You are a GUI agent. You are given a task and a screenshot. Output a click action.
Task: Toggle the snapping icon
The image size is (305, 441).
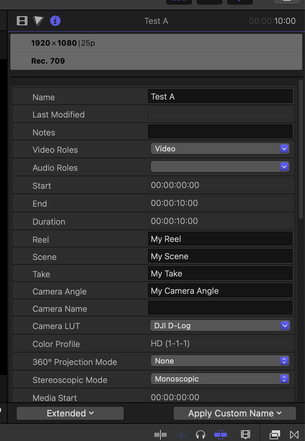(x=221, y=434)
